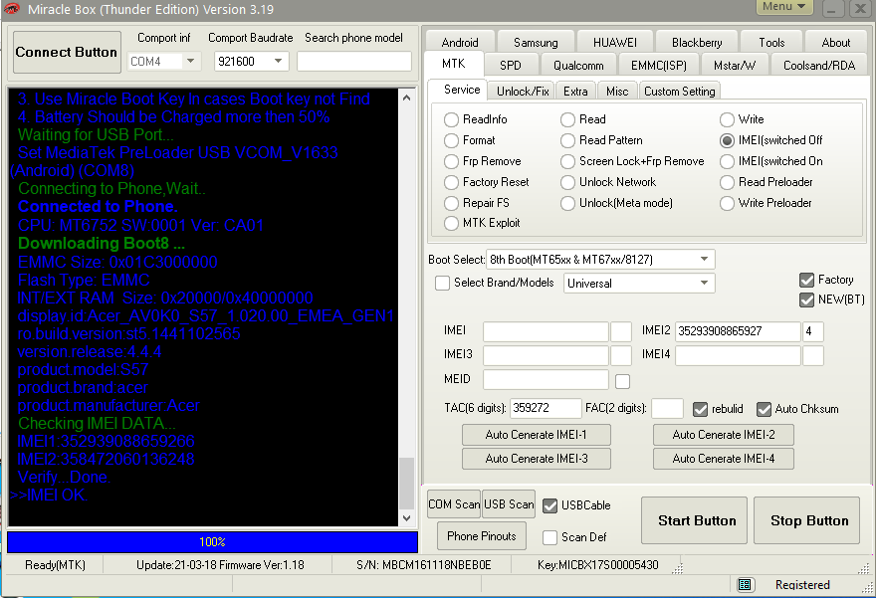Uncheck the Factory checkbox
The width and height of the screenshot is (876, 598).
[x=806, y=280]
